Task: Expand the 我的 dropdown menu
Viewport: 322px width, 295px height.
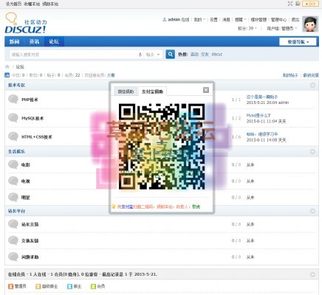Action: [199, 20]
